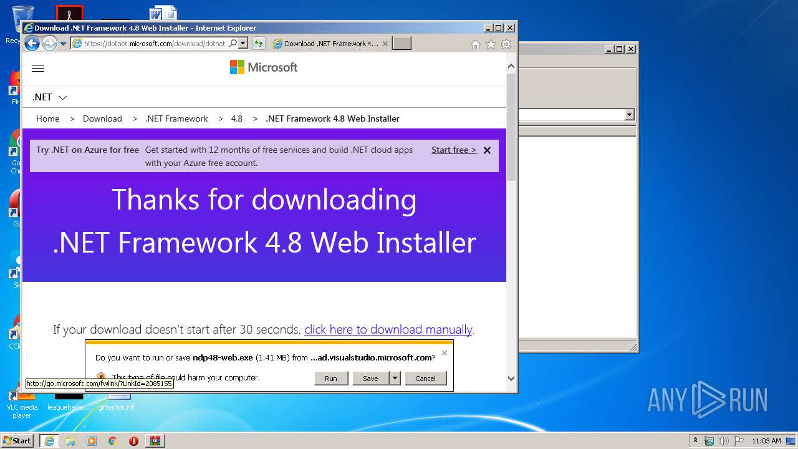Open the recent pages dropdown beside the forward arrow
This screenshot has height=449, width=798.
click(63, 44)
